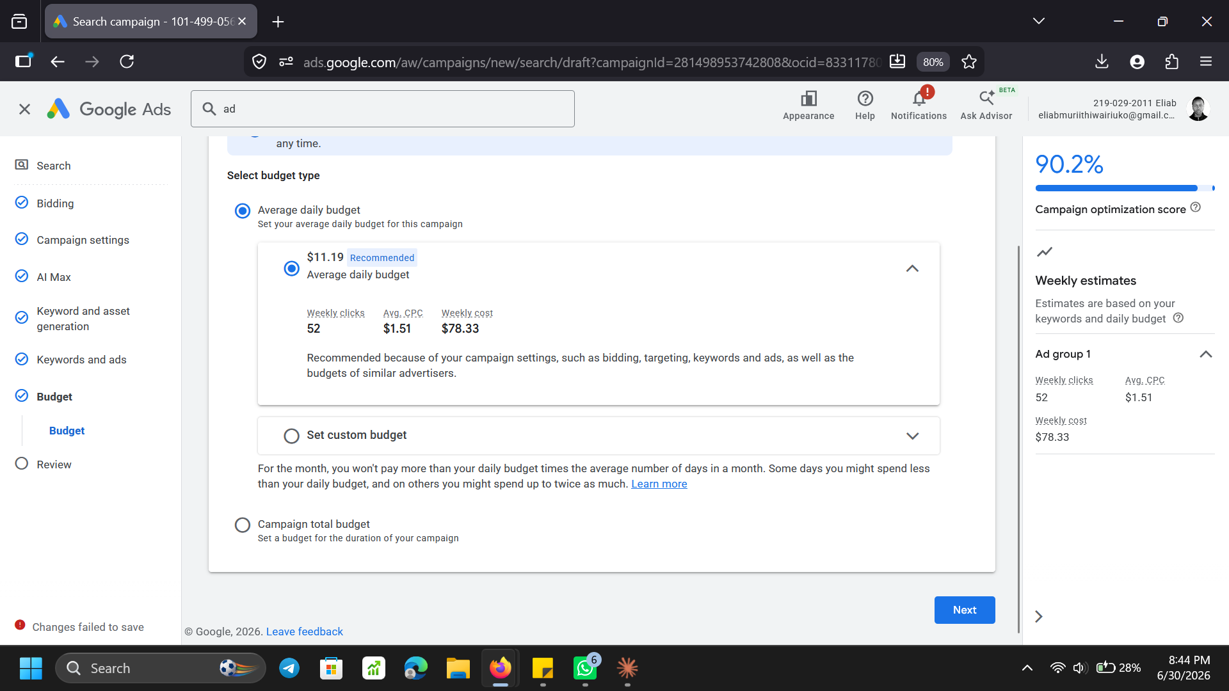
Task: Open the Notifications bell icon
Action: 919,99
